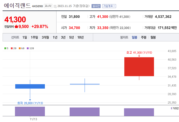Click the 실시간 real-time button
This screenshot has height=122, width=179.
(96, 6)
